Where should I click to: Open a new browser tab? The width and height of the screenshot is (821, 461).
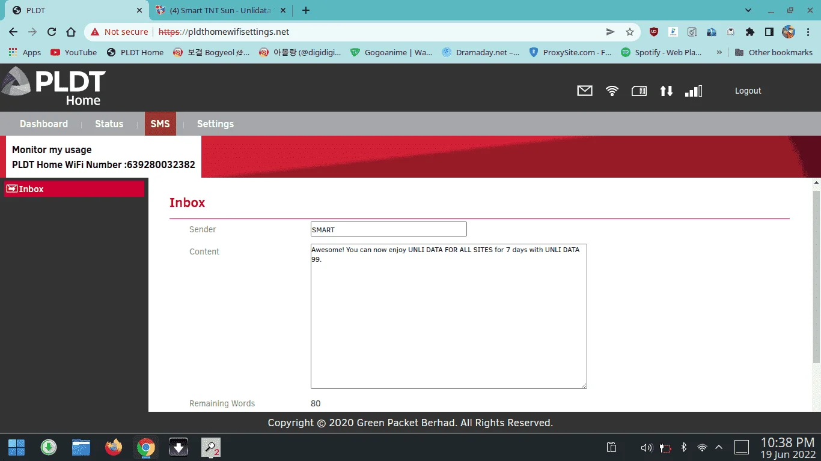(x=306, y=10)
